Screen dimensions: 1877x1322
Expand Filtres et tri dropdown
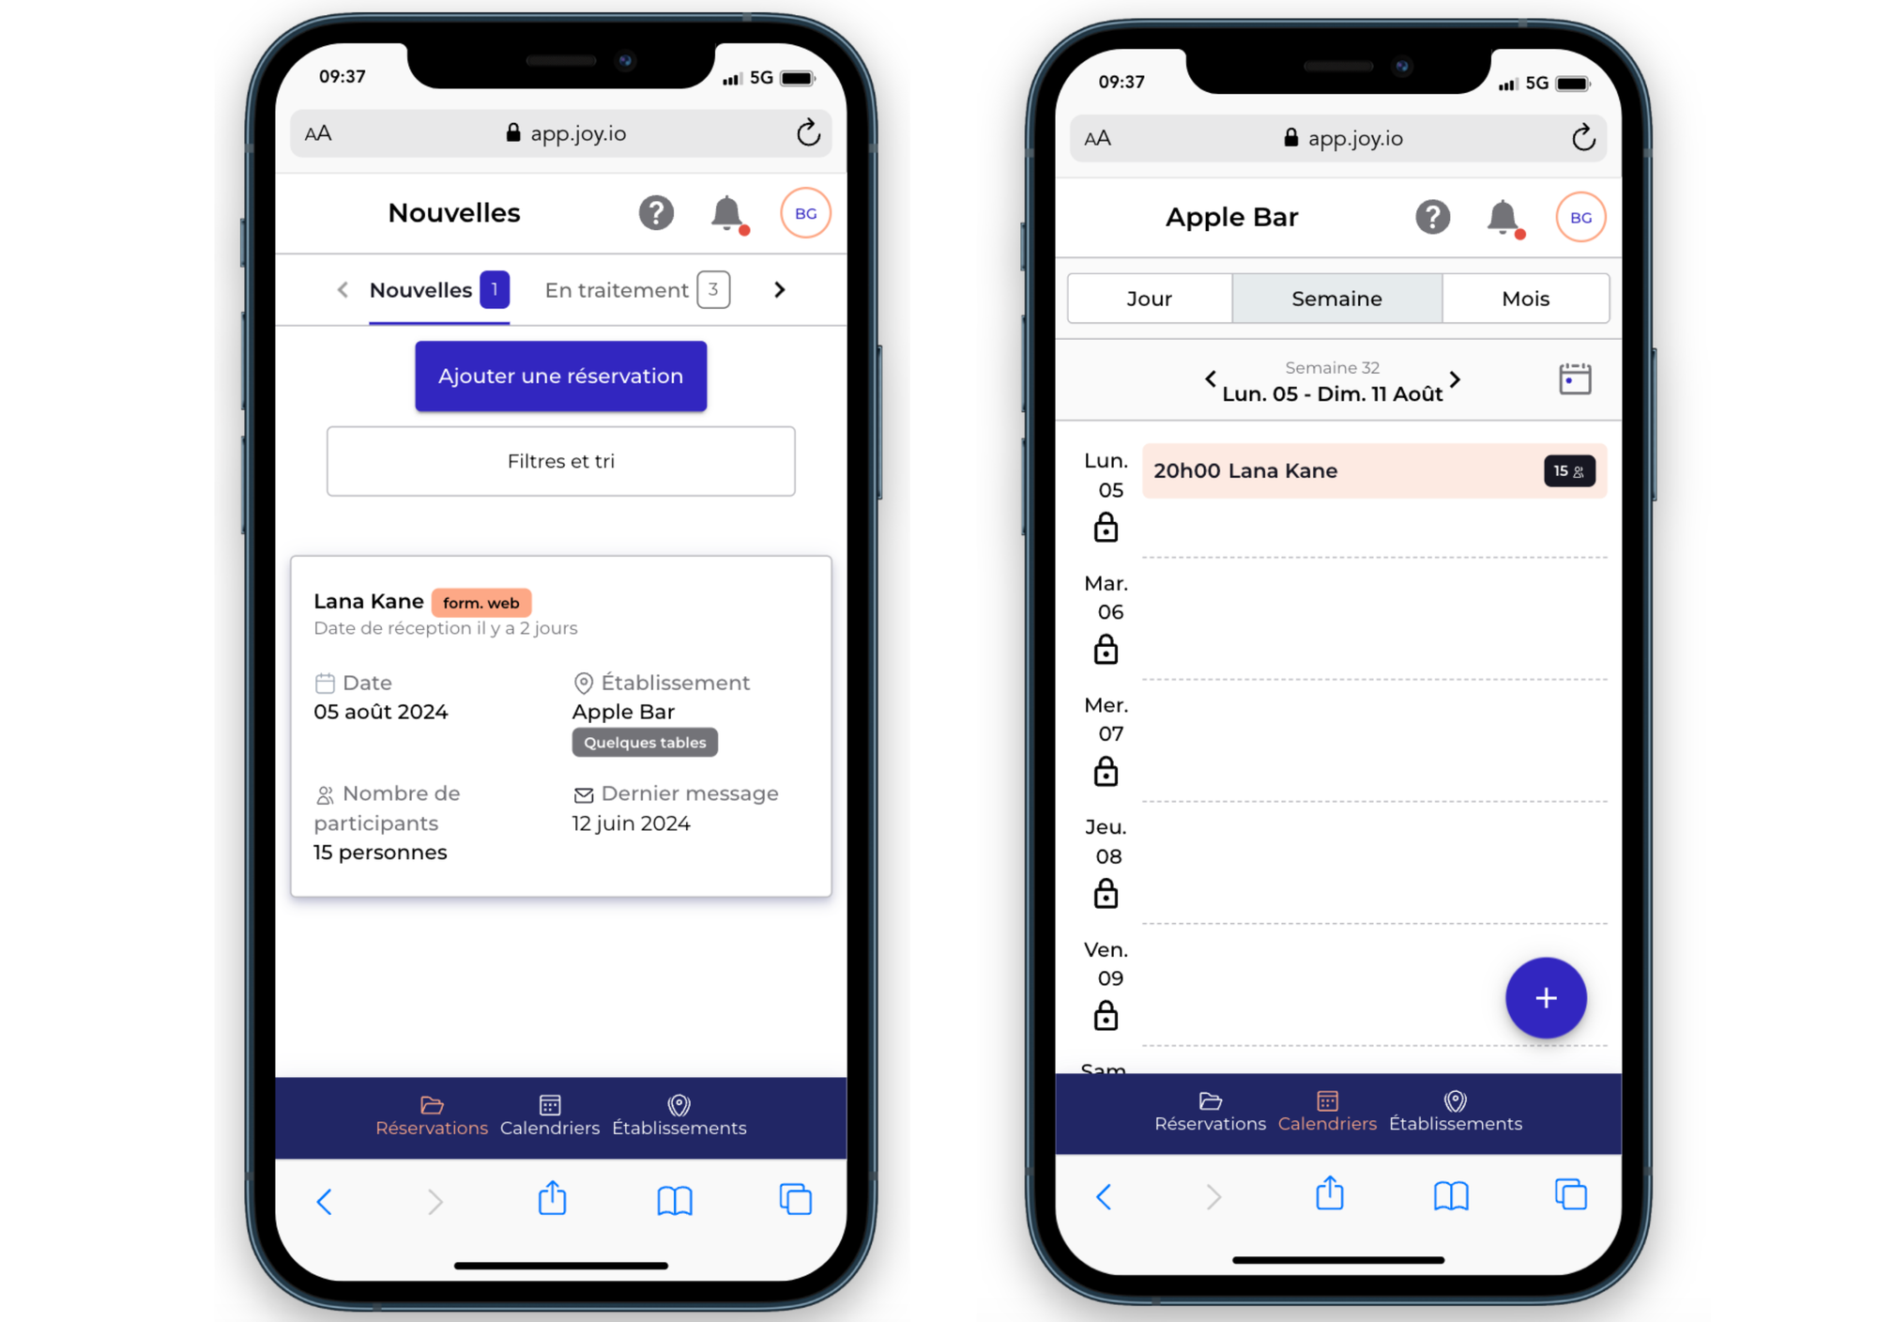560,461
